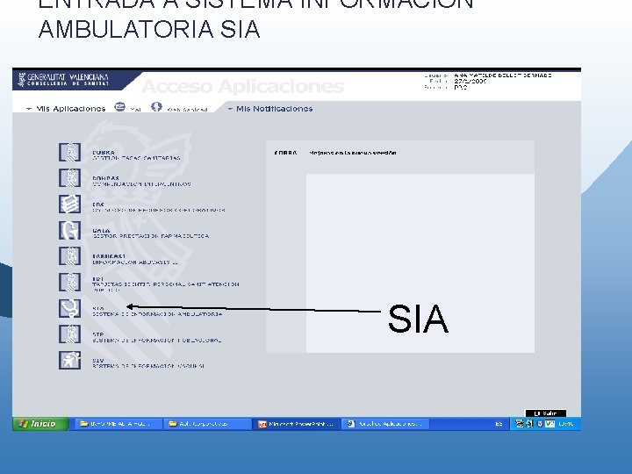
Task: Open the GAIA prestación farmacéutica icon
Action: pyautogui.click(x=69, y=230)
